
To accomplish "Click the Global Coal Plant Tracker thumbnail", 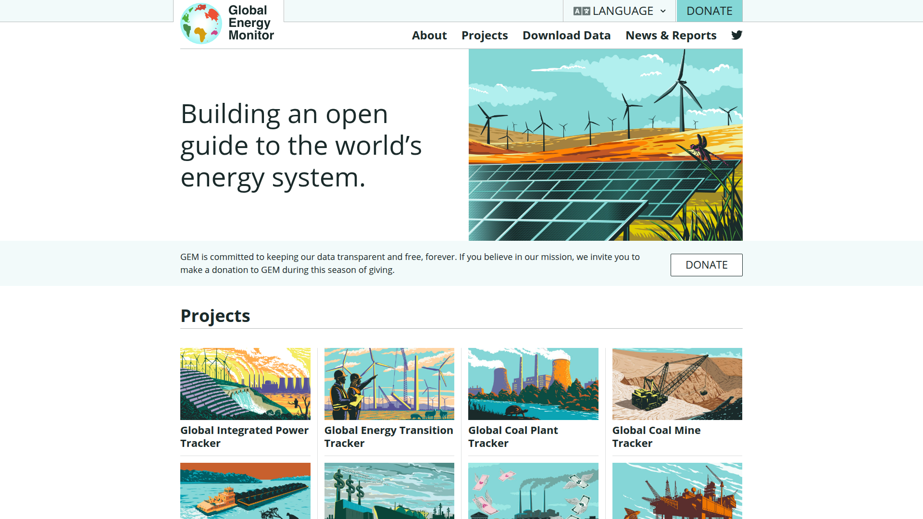I will [533, 384].
